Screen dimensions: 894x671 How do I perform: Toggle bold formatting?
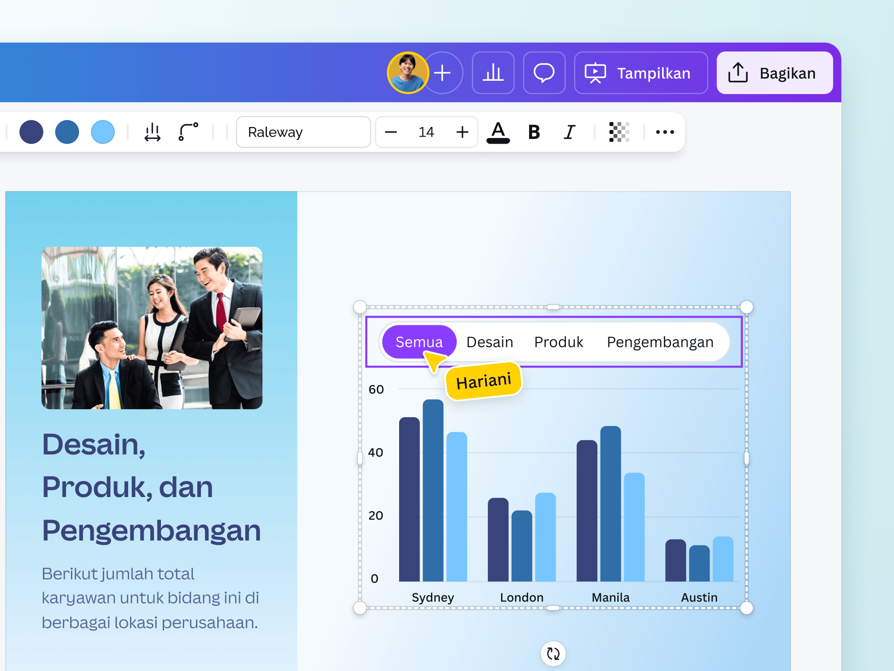click(x=534, y=132)
